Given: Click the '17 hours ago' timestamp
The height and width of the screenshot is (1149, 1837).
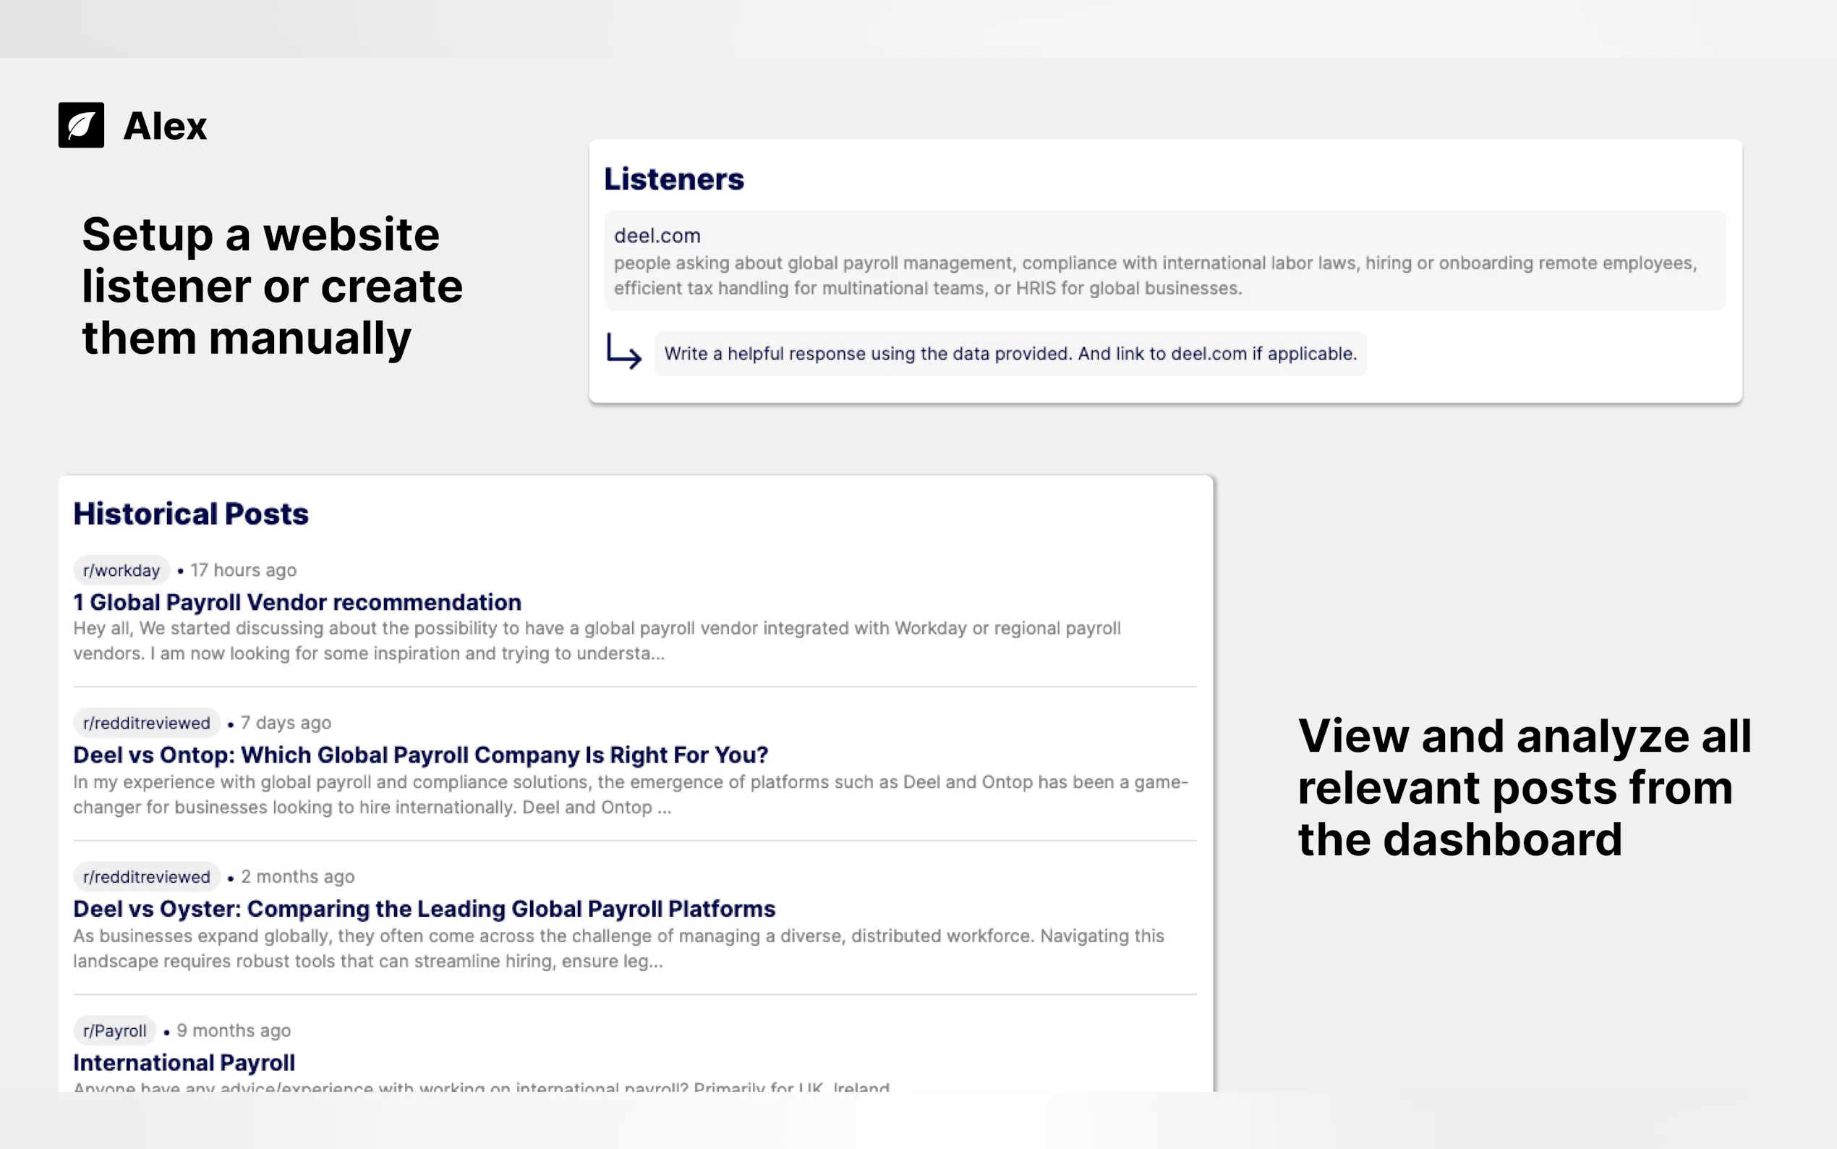Looking at the screenshot, I should click(x=243, y=570).
